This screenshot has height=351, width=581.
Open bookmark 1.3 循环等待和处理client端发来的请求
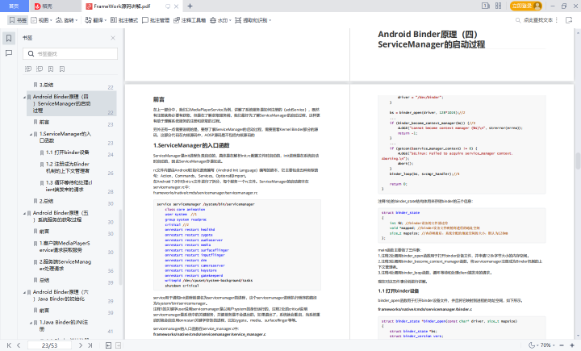(x=69, y=186)
